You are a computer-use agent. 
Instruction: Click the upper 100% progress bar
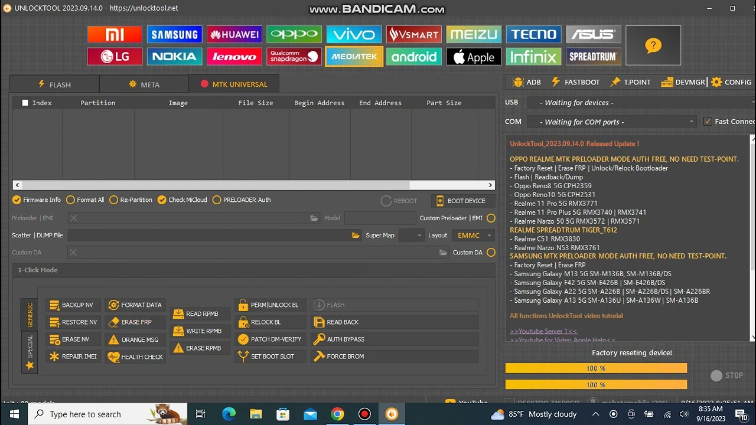(596, 368)
